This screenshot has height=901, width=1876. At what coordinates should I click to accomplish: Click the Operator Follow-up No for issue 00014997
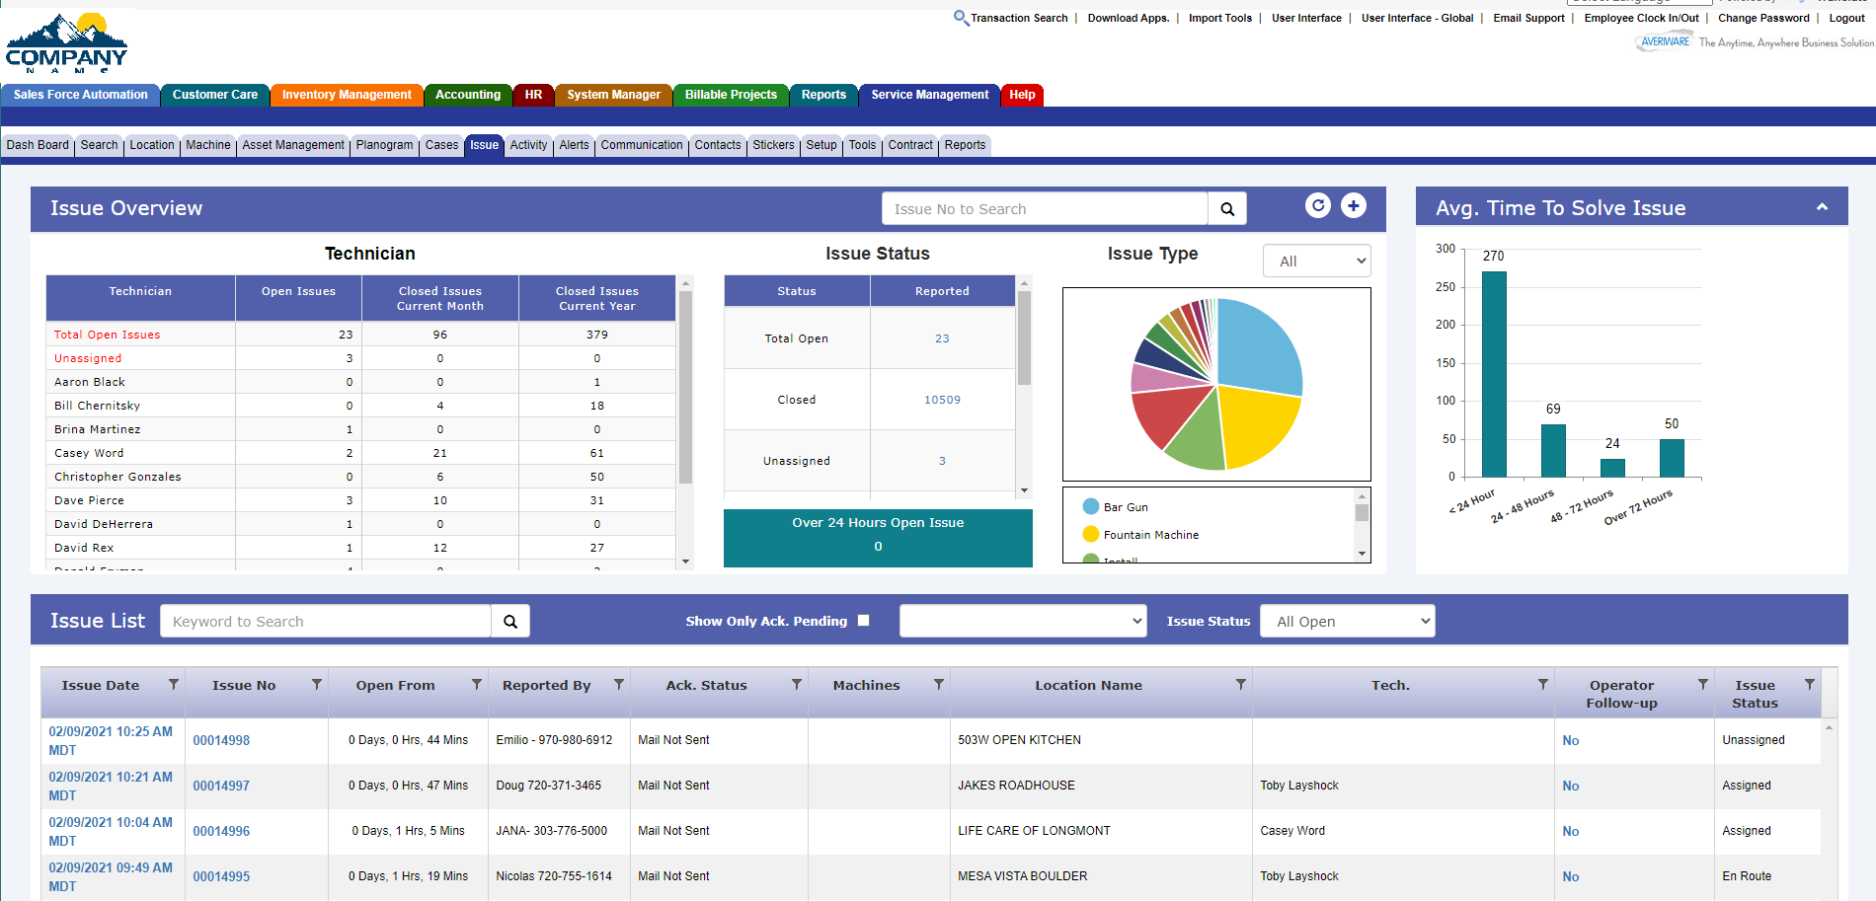coord(1570,786)
